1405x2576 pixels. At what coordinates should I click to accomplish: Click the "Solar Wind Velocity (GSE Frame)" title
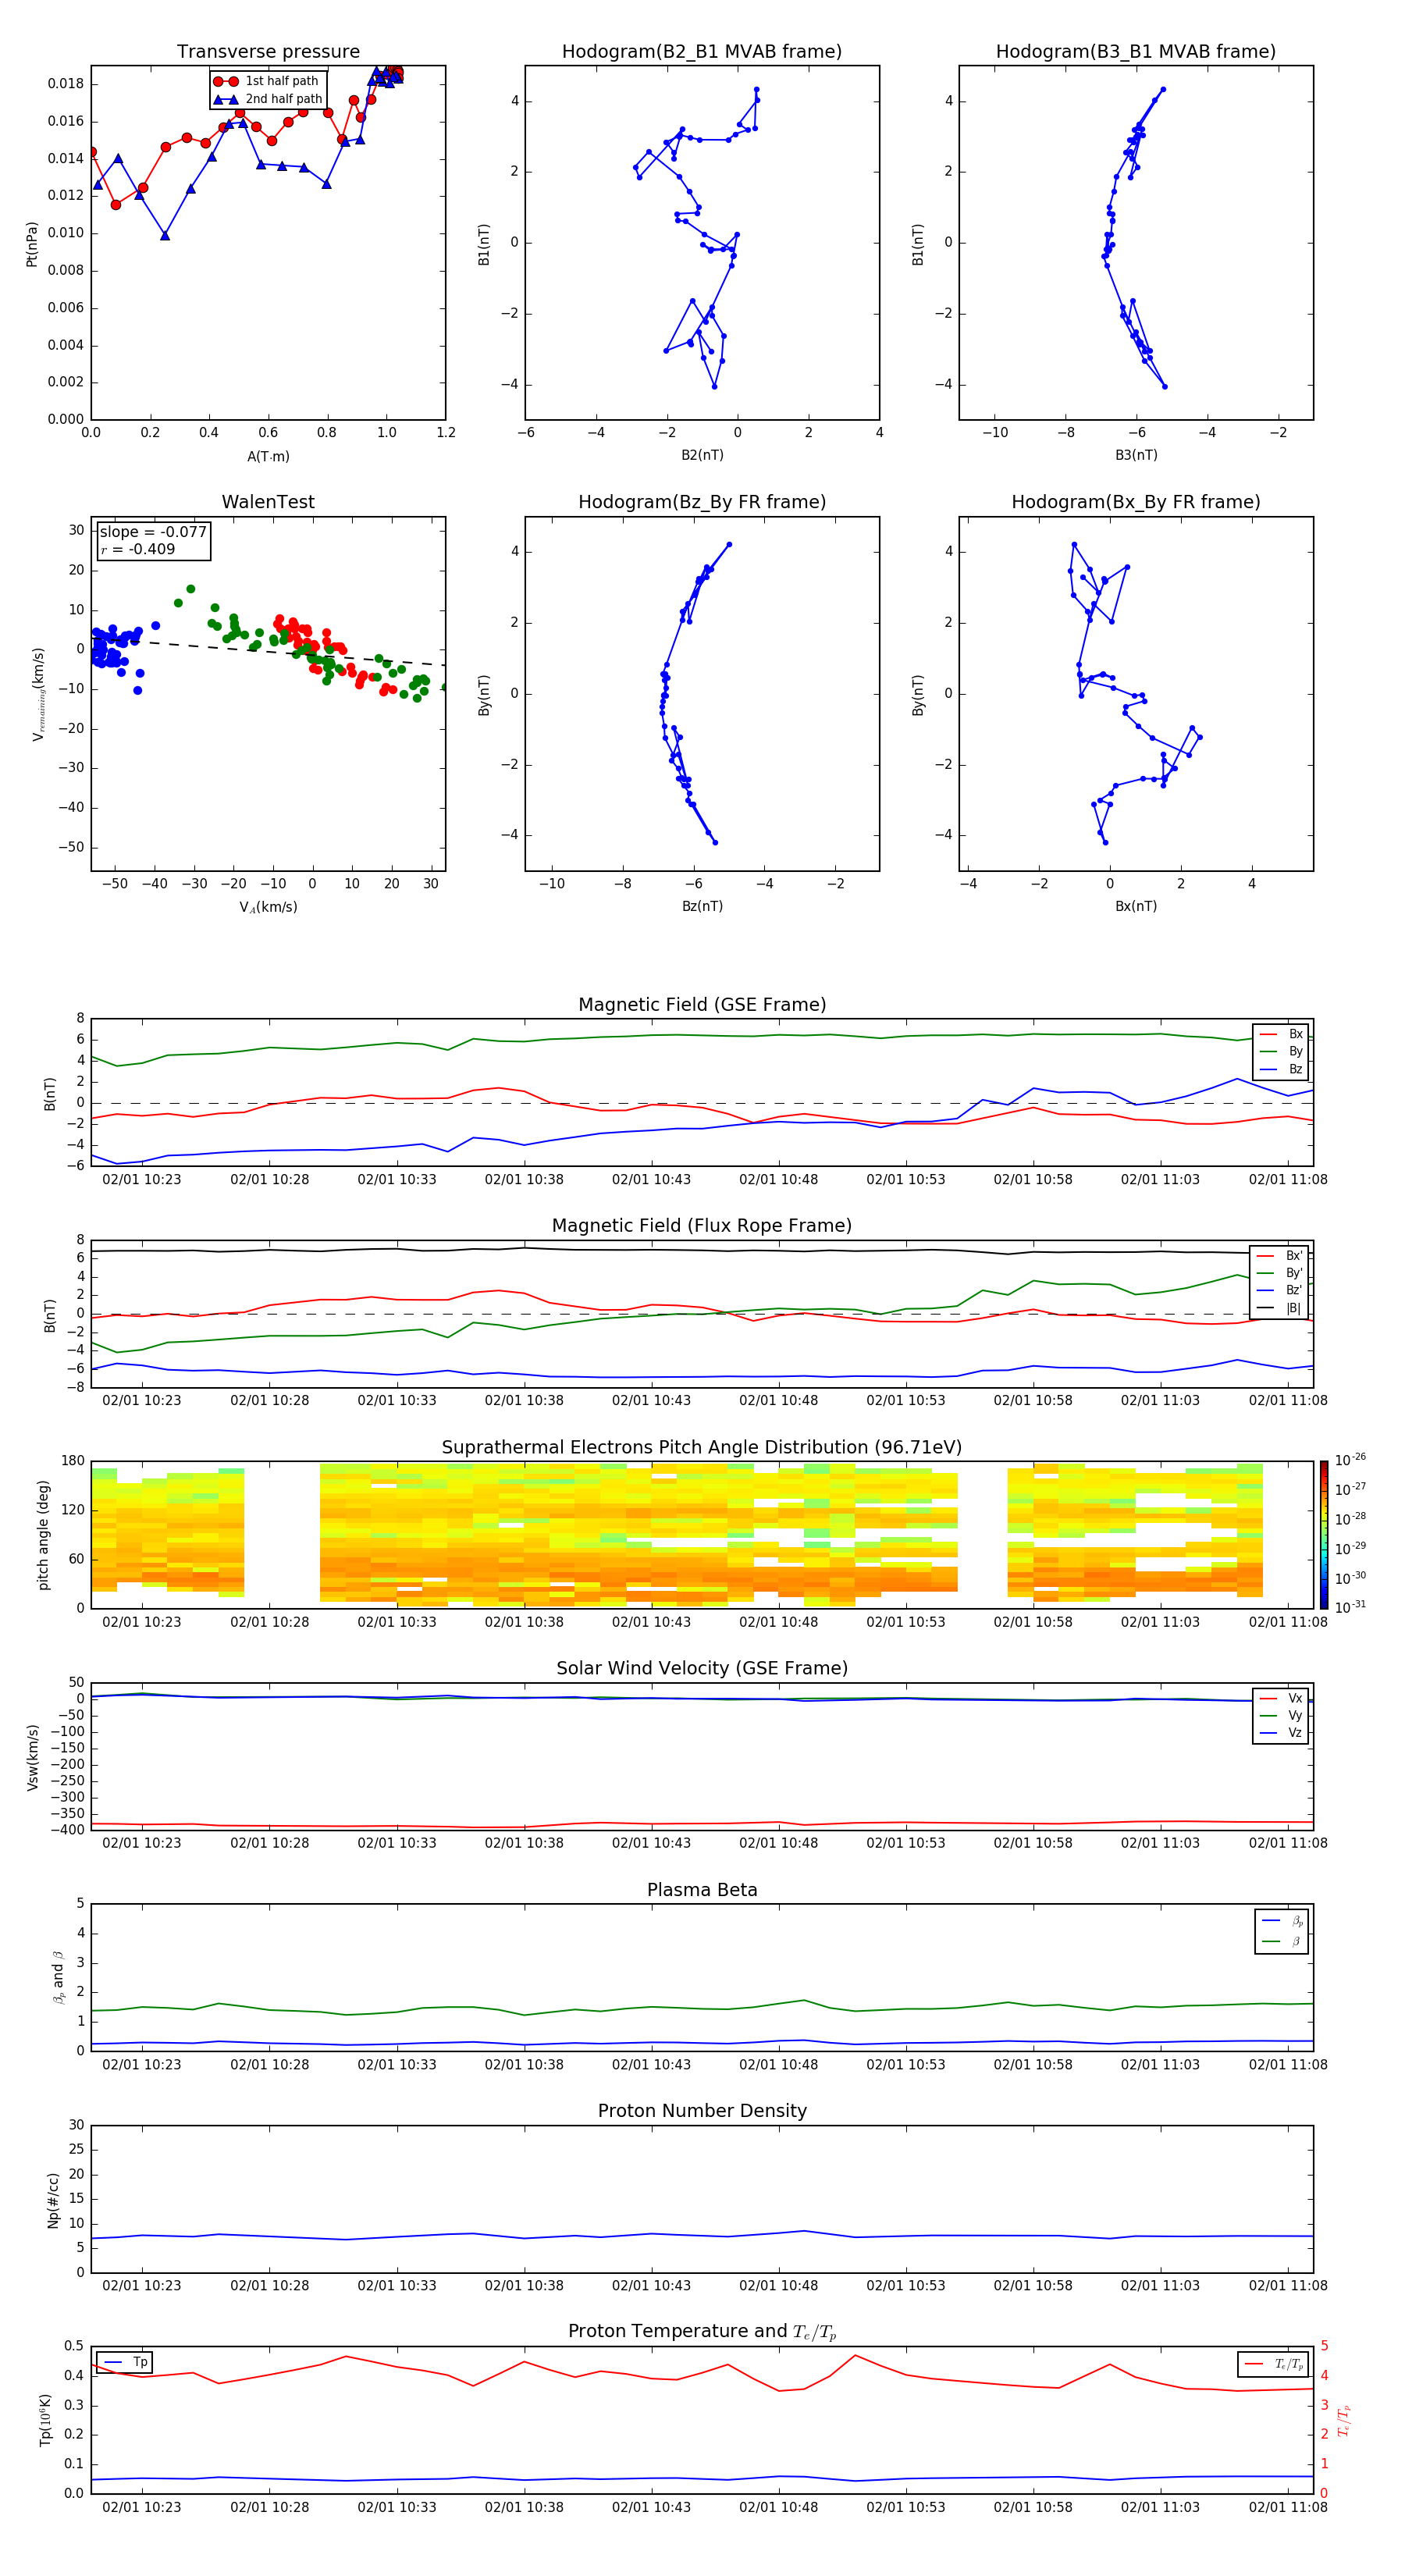(702, 1669)
